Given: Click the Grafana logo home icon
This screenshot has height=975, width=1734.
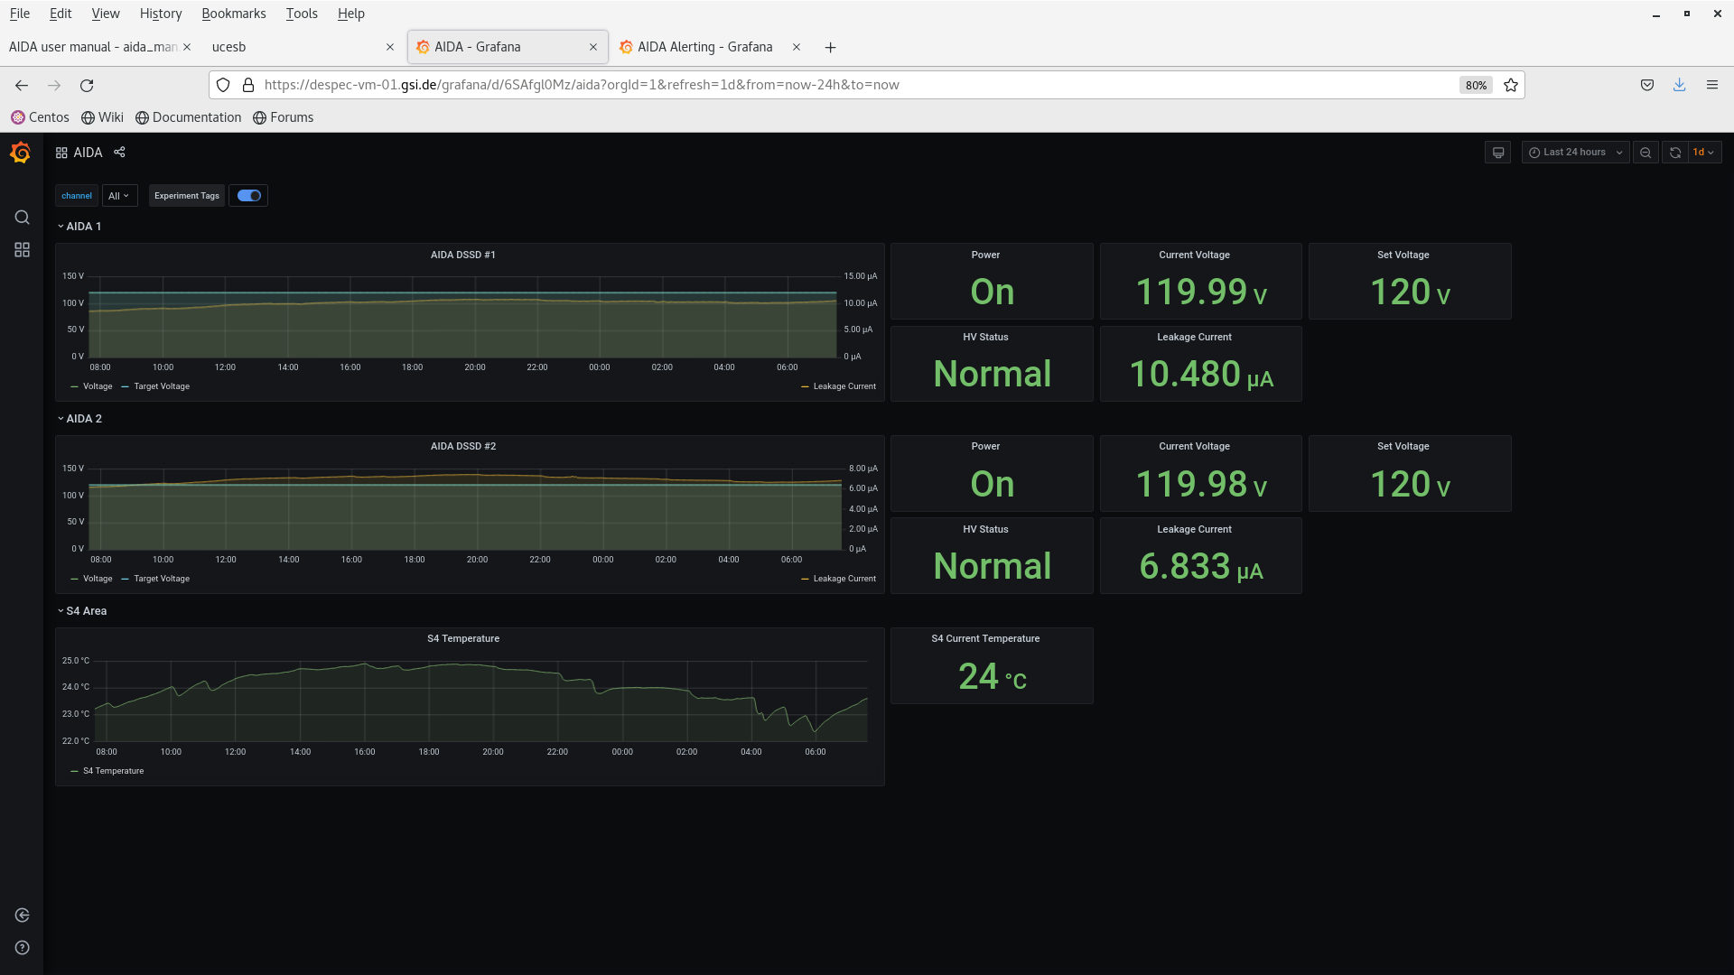Looking at the screenshot, I should 21,153.
